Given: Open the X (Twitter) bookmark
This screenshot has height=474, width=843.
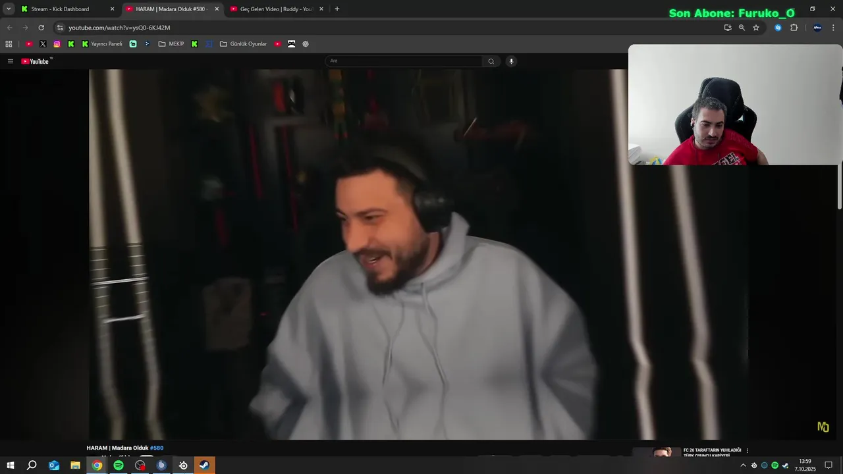Looking at the screenshot, I should [x=43, y=44].
